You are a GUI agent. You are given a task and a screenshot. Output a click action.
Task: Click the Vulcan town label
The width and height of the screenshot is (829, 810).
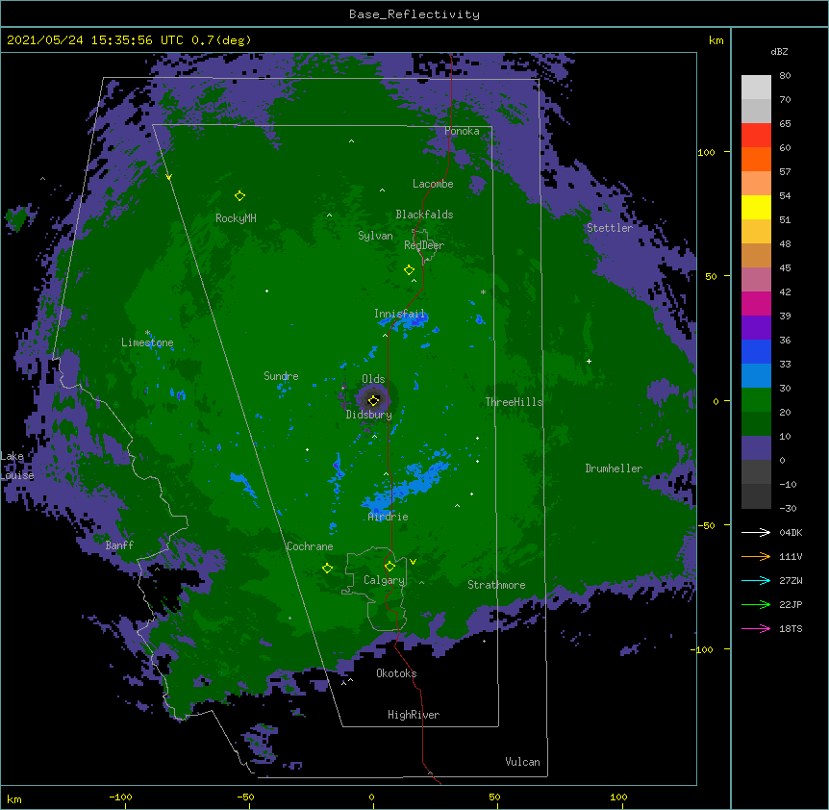pos(522,762)
